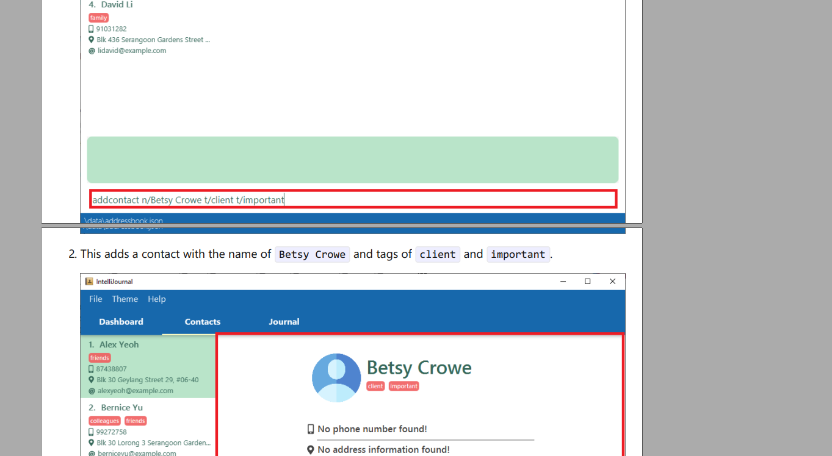Open the Theme menu
This screenshot has width=832, height=456.
coord(125,299)
